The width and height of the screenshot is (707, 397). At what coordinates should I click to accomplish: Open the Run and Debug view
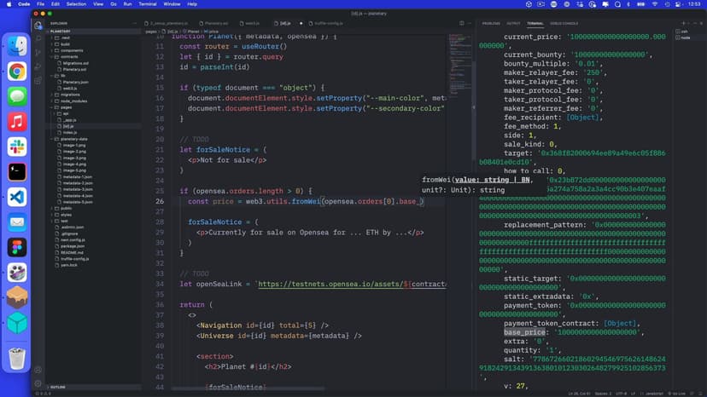pos(38,64)
